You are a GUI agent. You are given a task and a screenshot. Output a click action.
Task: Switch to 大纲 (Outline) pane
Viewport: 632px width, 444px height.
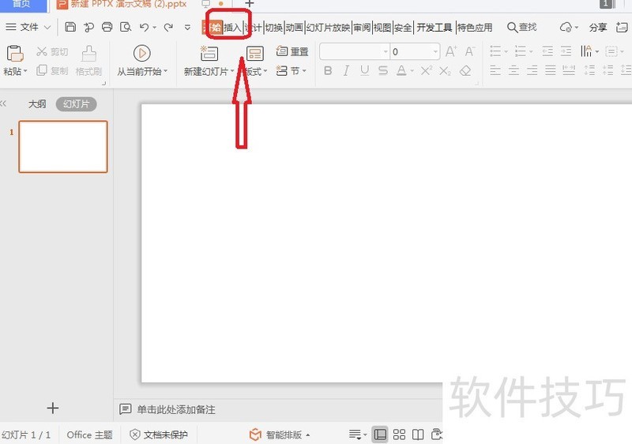37,104
